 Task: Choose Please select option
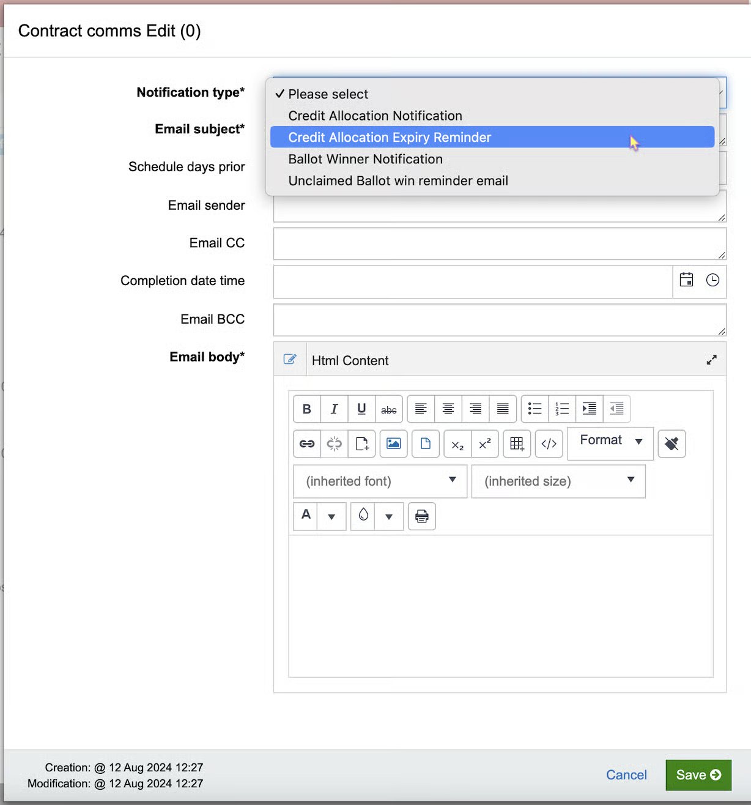coord(492,94)
